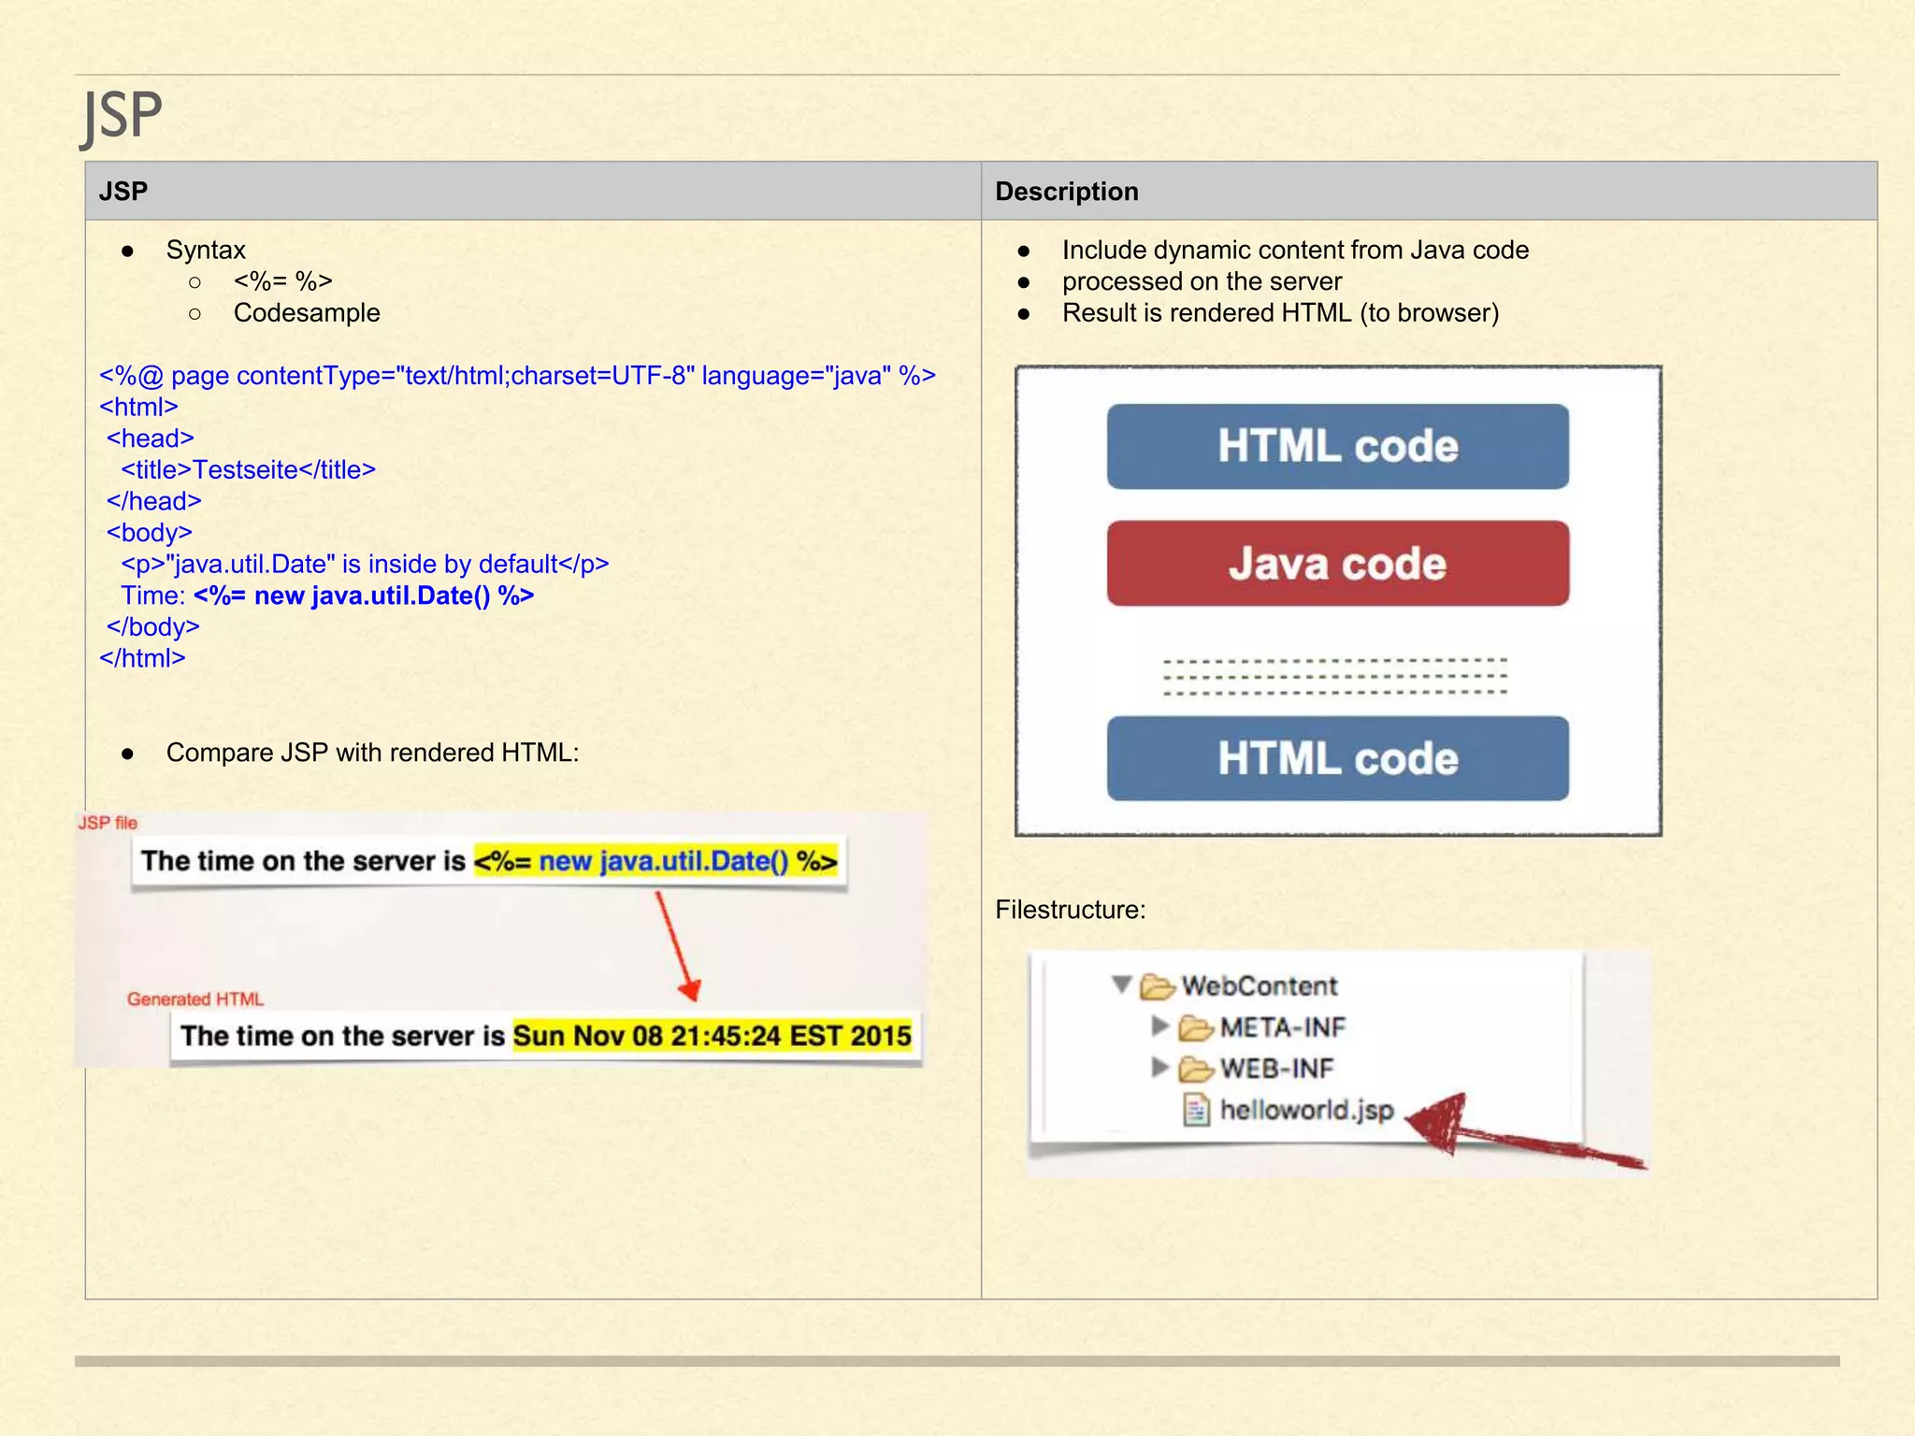Image resolution: width=1915 pixels, height=1436 pixels.
Task: Click the closing '</body>' code line
Action: pos(152,627)
